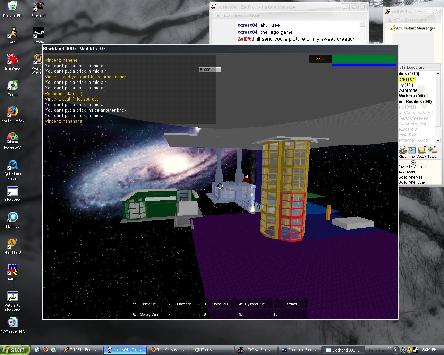Open the Steam desktop shortcut
Viewport: 444px width, 355px height.
(x=39, y=36)
